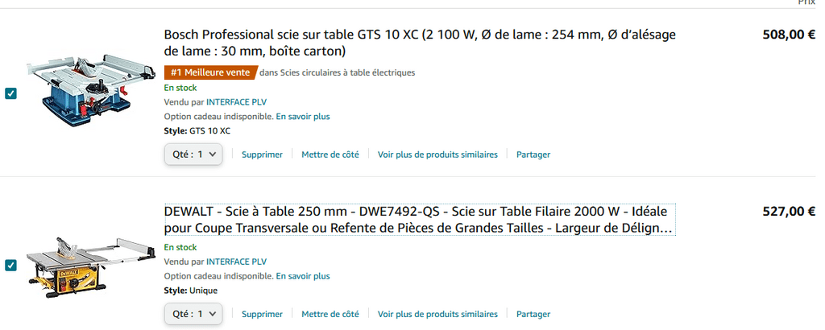Open DEWALT Scie à Table product title link
The height and width of the screenshot is (330, 825).
[x=420, y=221]
